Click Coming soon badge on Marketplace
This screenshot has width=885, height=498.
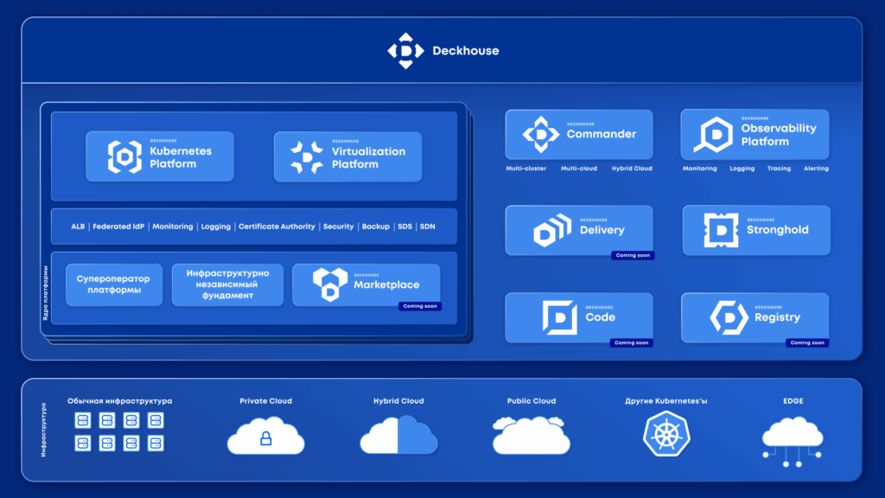pyautogui.click(x=420, y=306)
